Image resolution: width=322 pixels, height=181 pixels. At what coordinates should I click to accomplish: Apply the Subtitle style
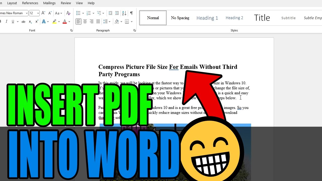tap(289, 18)
